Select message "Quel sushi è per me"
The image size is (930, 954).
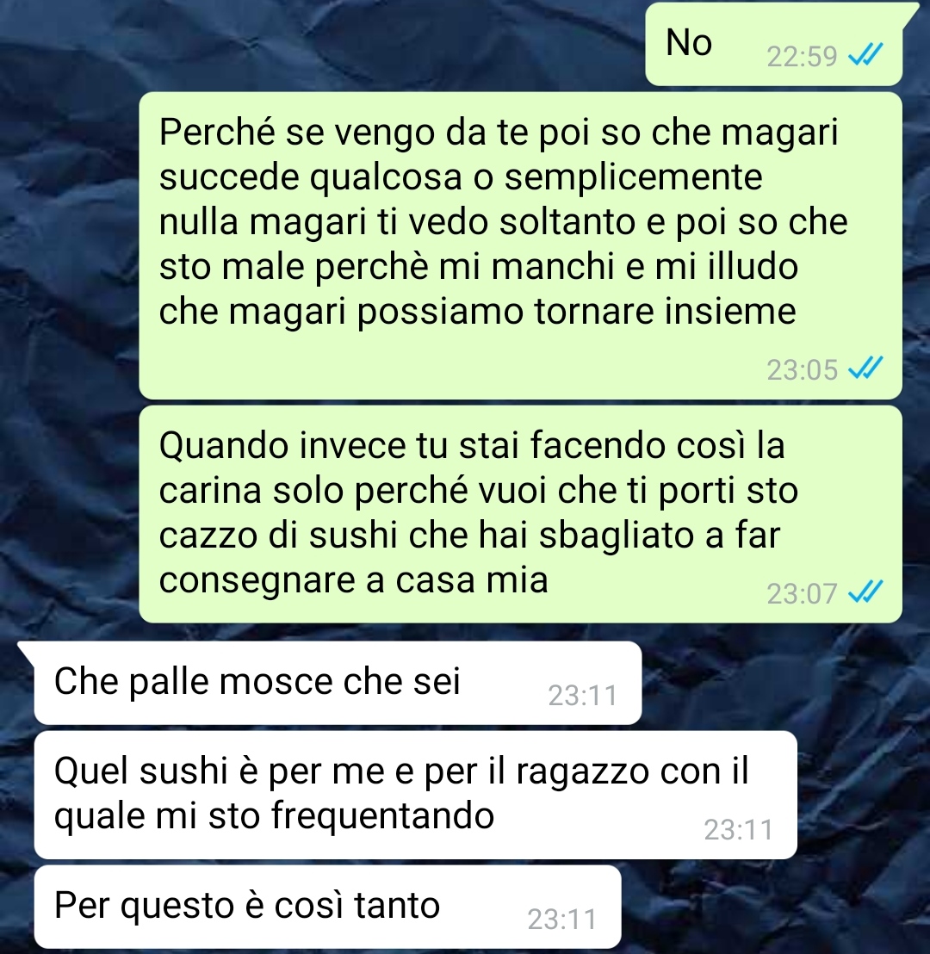point(416,795)
